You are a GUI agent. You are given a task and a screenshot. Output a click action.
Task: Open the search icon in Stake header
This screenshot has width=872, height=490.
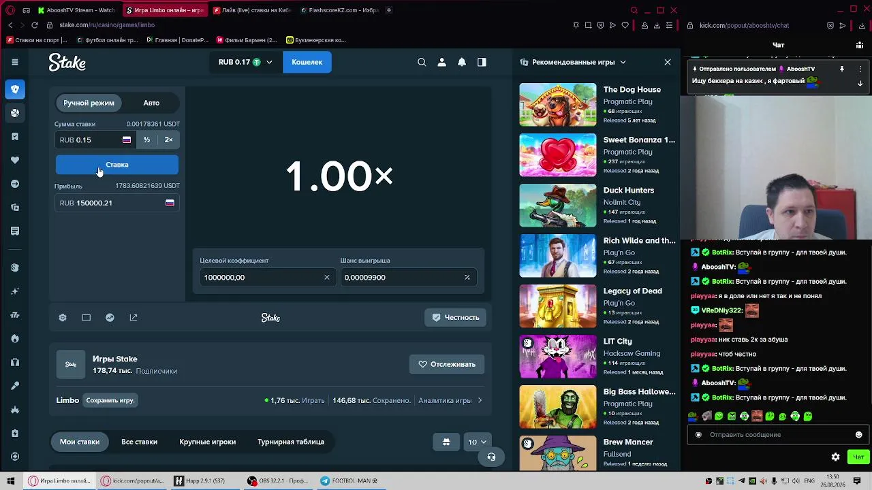(x=422, y=62)
